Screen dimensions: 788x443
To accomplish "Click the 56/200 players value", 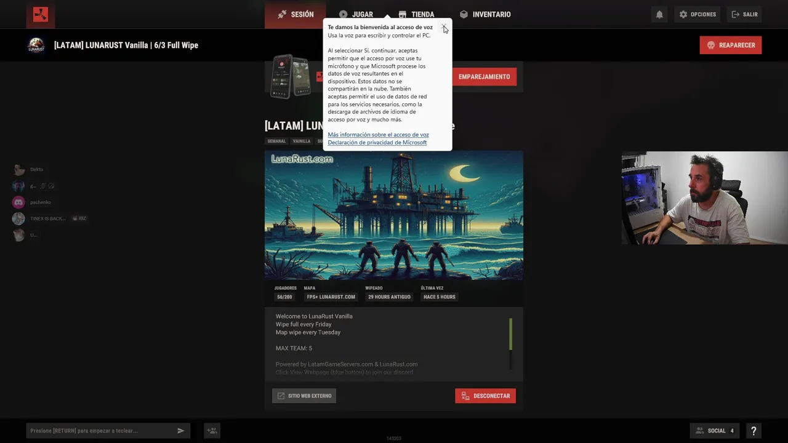I will [x=284, y=297].
